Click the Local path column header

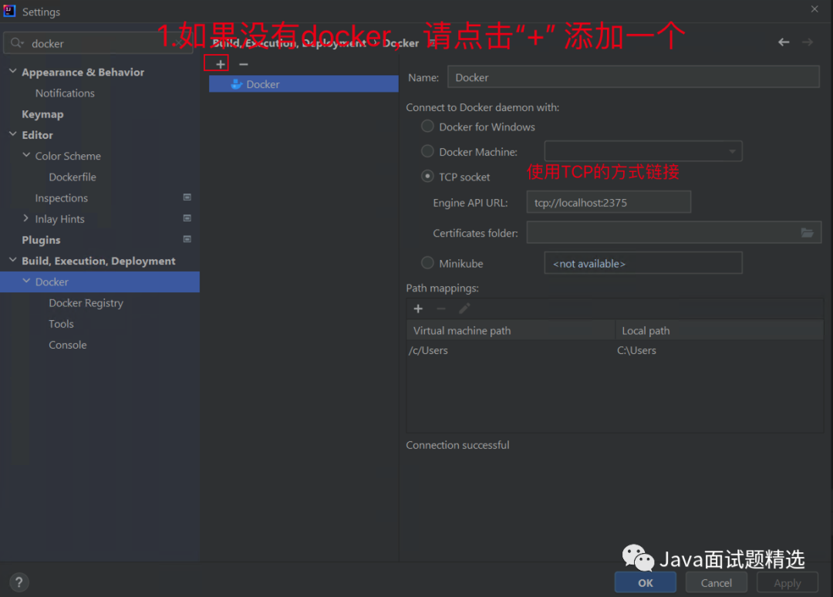pos(720,330)
